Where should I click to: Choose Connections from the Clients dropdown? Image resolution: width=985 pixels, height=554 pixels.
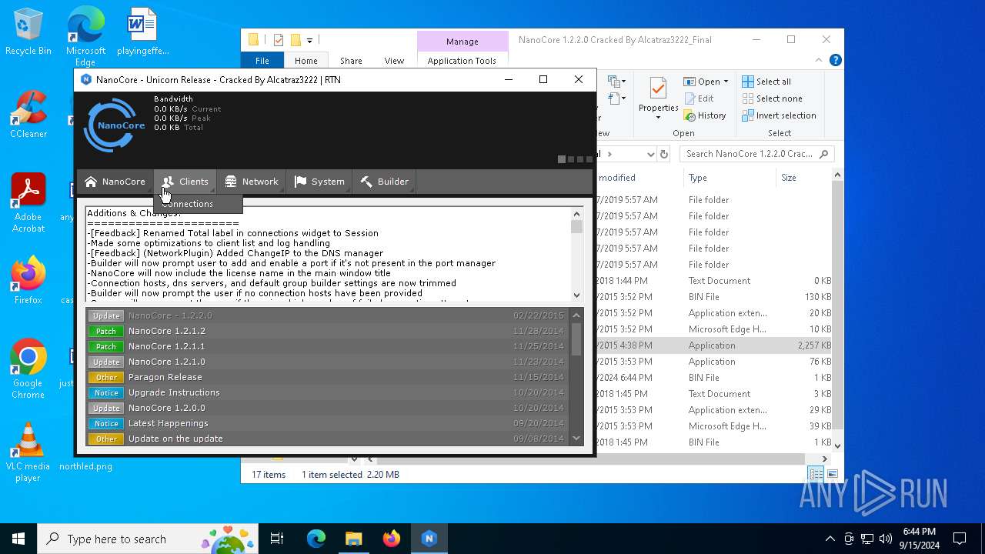tap(199, 204)
